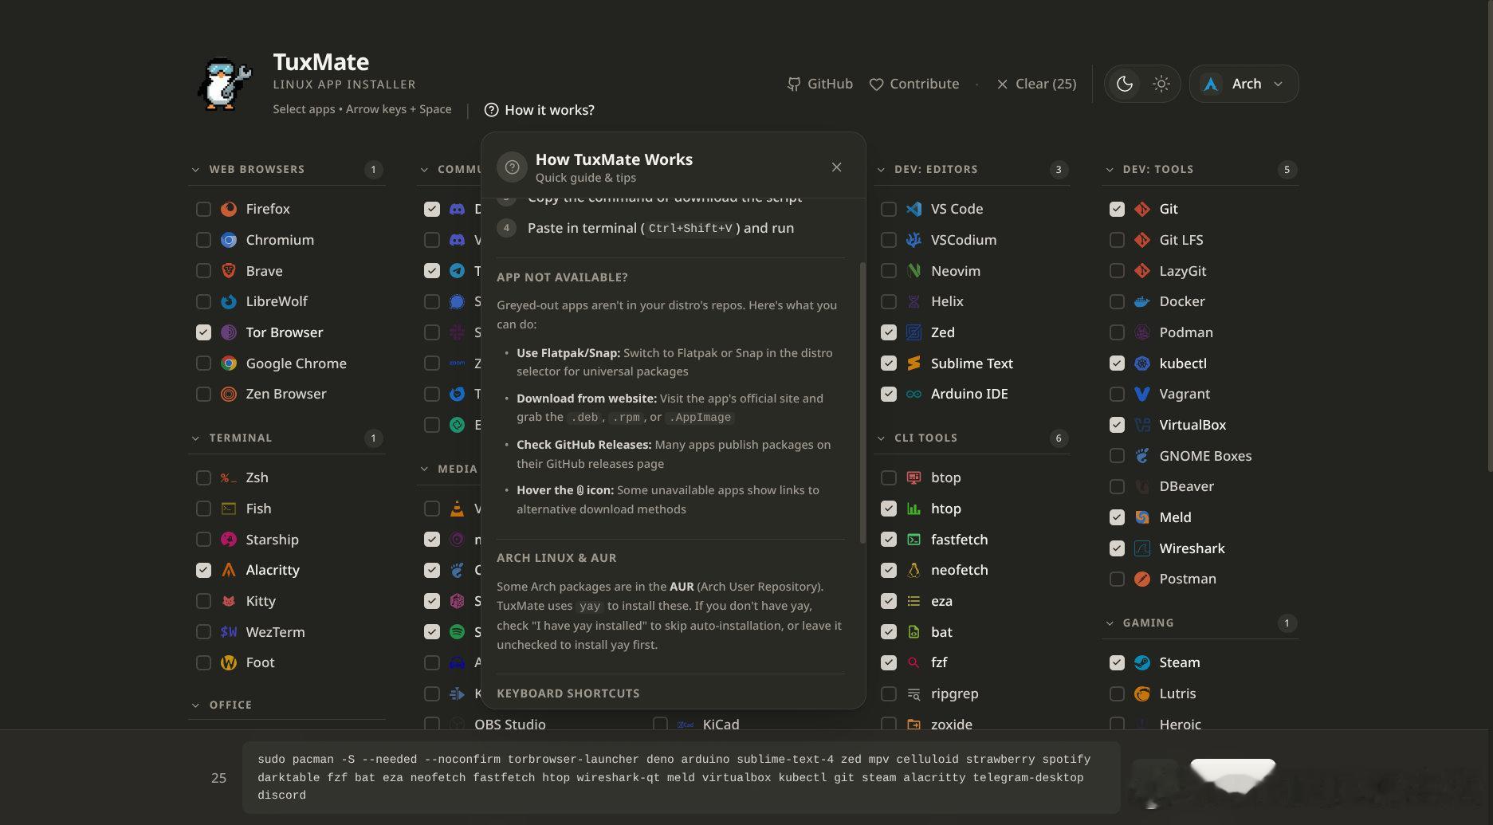The width and height of the screenshot is (1493, 825).
Task: Click the Arduino IDE icon
Action: [914, 394]
